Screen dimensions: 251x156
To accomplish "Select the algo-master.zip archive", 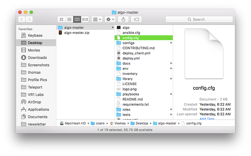I will (86, 32).
